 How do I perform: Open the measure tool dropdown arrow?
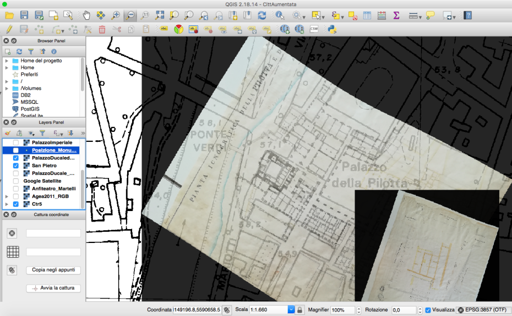click(x=420, y=17)
